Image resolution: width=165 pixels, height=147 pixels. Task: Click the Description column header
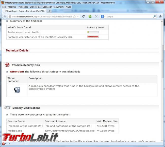tap(35, 78)
